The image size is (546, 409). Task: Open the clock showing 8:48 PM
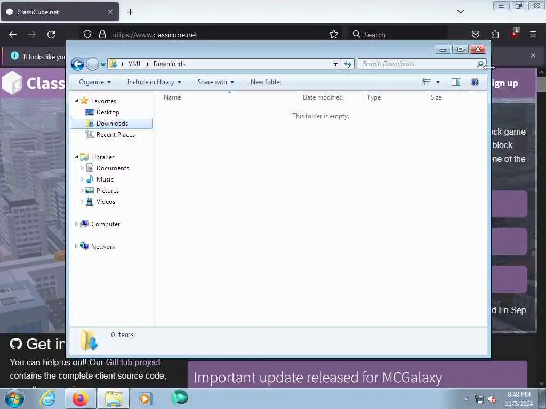point(519,399)
